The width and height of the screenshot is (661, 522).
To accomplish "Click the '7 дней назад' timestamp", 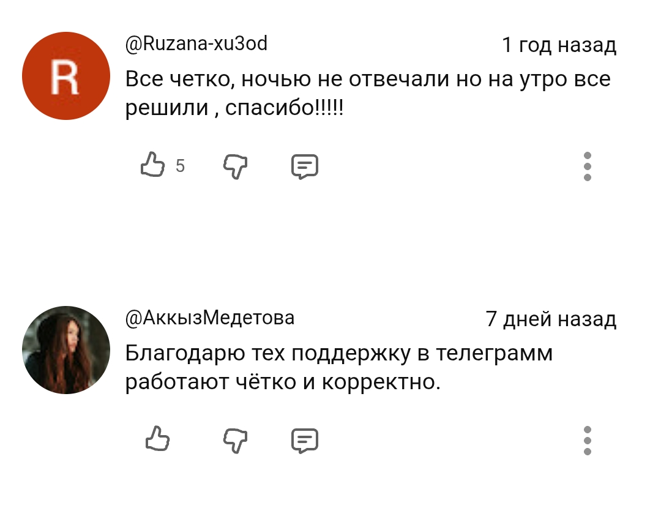I will click(551, 319).
